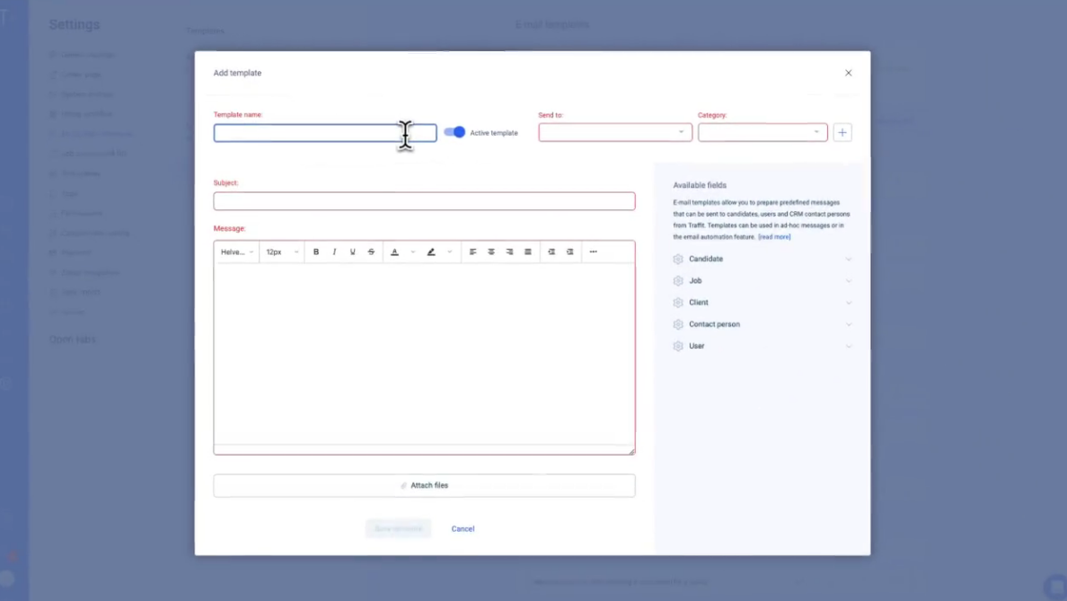
Task: Expand the Contact person fields section
Action: pos(763,324)
